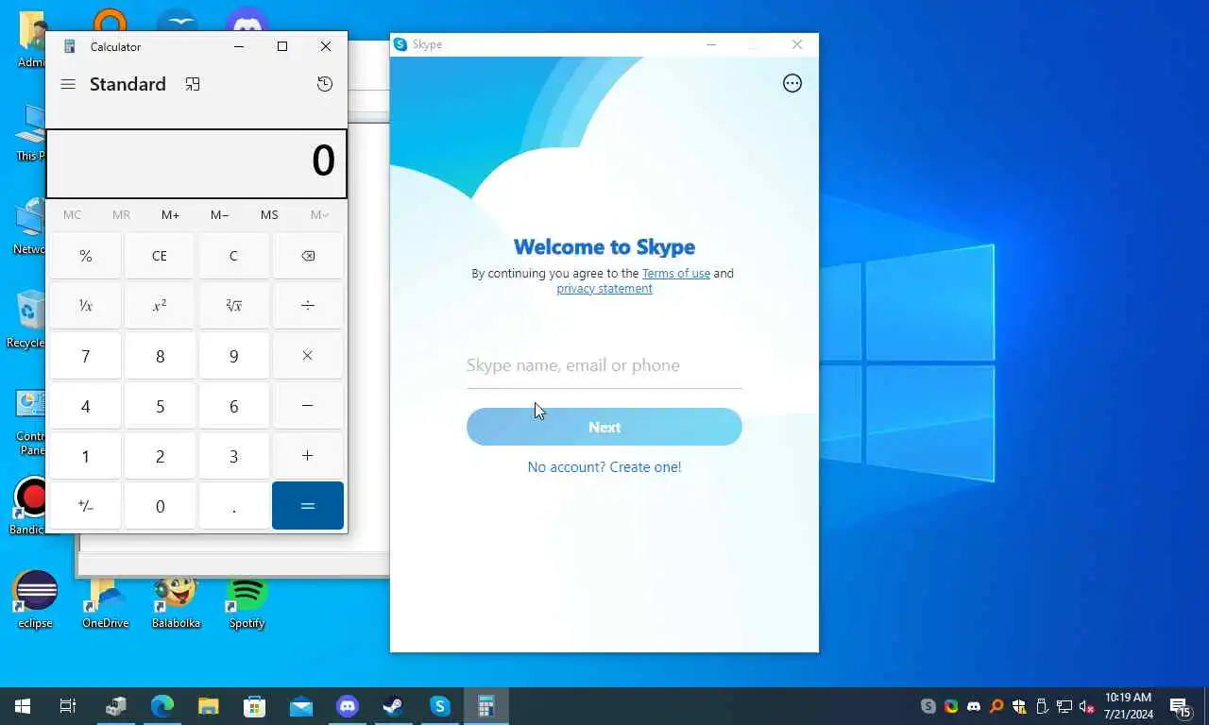
Task: Click the square root button
Action: pyautogui.click(x=234, y=306)
